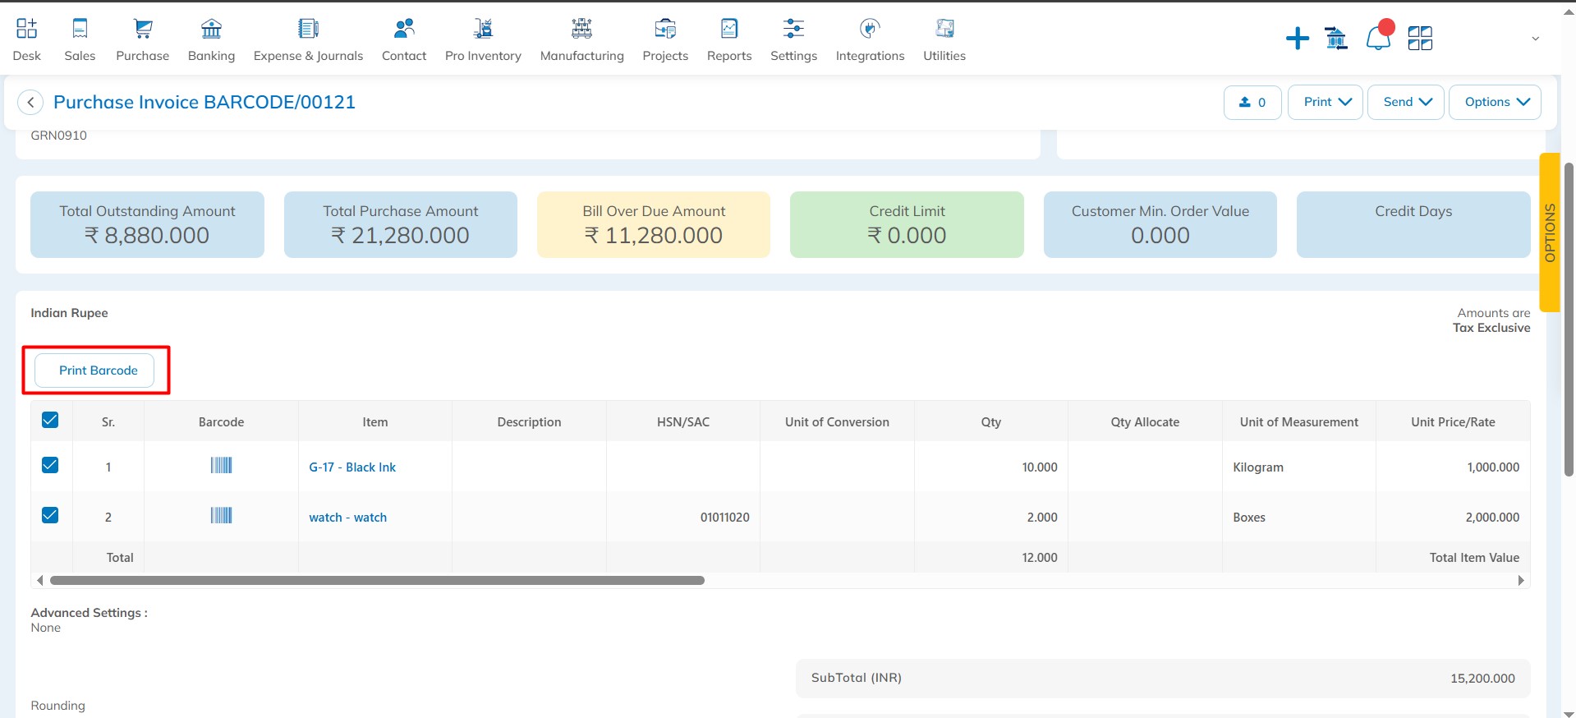Open the Projects icon
1576x718 pixels.
click(665, 29)
